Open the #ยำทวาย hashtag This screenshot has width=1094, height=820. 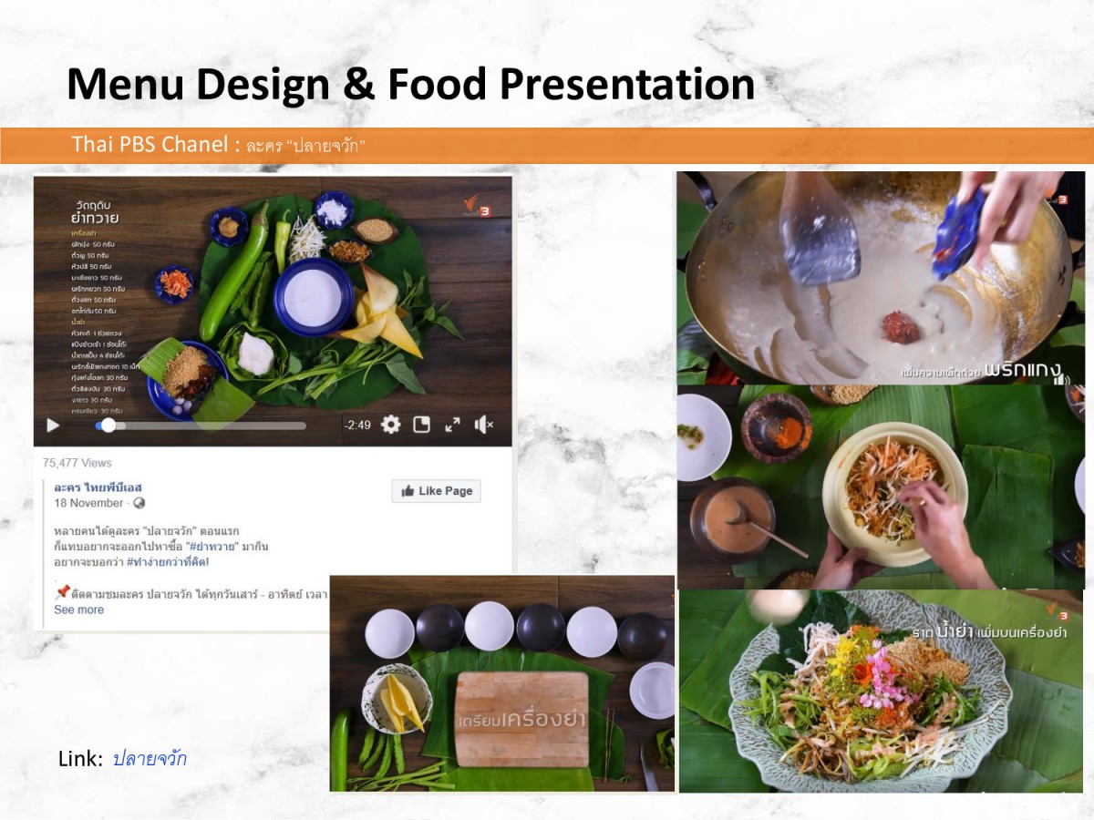point(212,546)
